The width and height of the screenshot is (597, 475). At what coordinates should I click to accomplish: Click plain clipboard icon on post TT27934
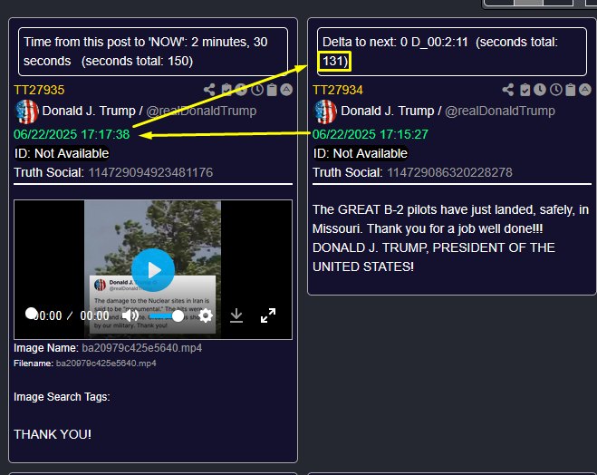coord(571,90)
